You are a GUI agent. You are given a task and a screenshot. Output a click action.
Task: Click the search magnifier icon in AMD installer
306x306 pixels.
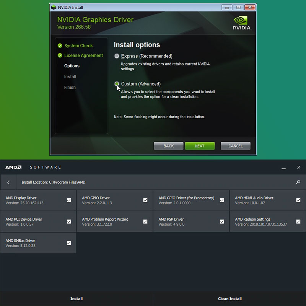point(298,182)
